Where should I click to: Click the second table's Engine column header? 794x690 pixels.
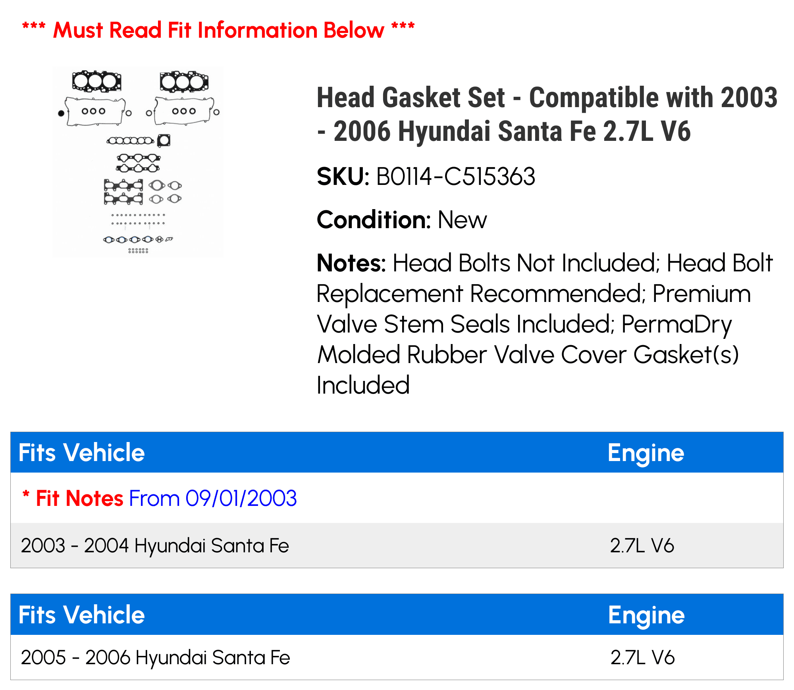coord(646,615)
